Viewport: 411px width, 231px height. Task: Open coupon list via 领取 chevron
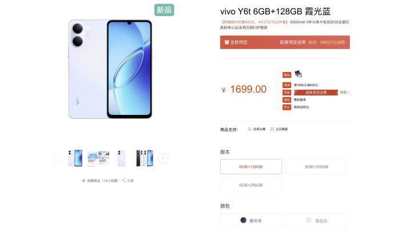pos(345,92)
